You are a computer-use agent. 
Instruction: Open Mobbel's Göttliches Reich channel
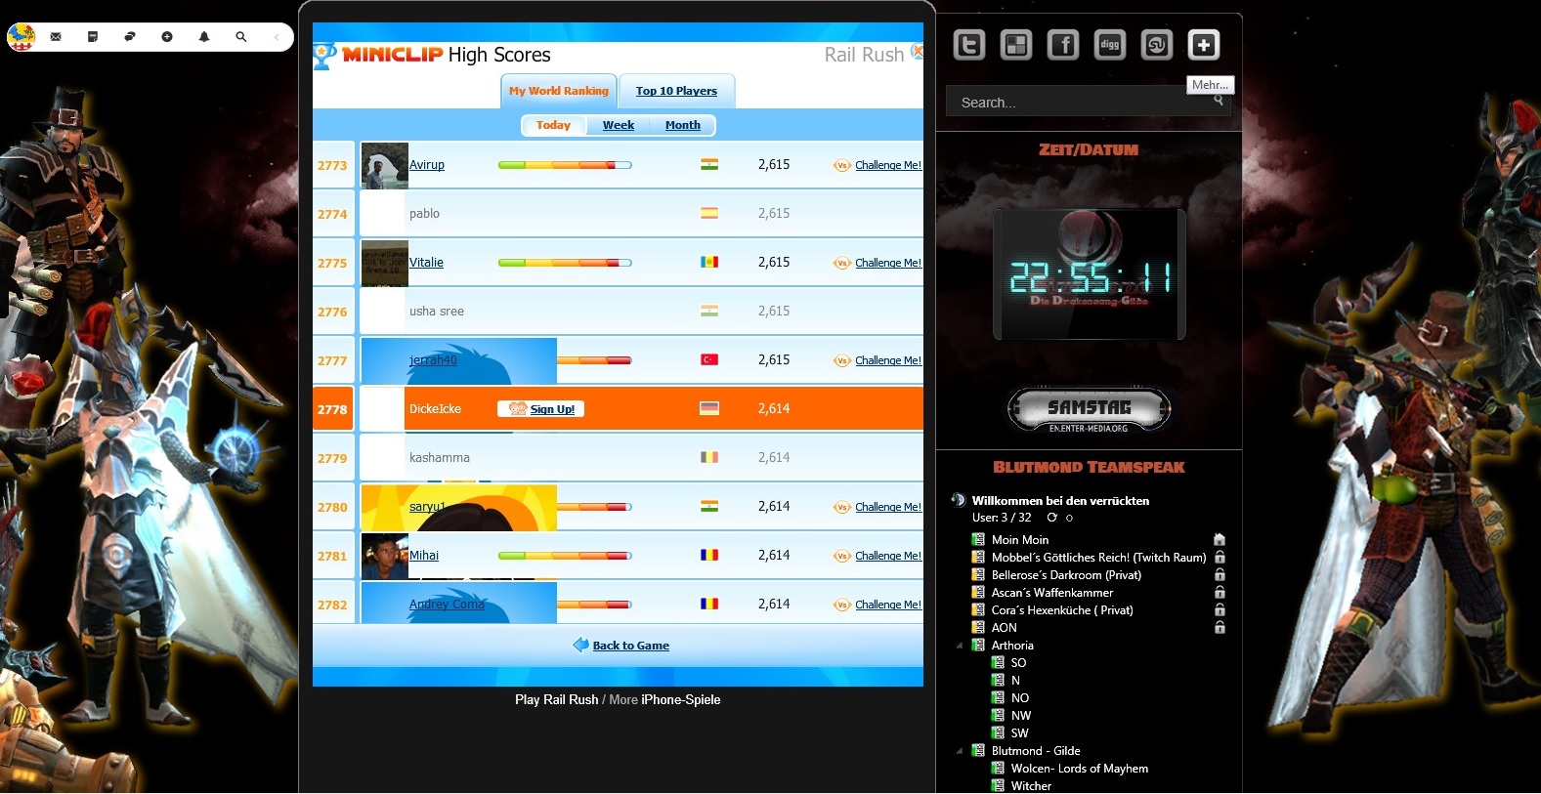click(x=1098, y=557)
